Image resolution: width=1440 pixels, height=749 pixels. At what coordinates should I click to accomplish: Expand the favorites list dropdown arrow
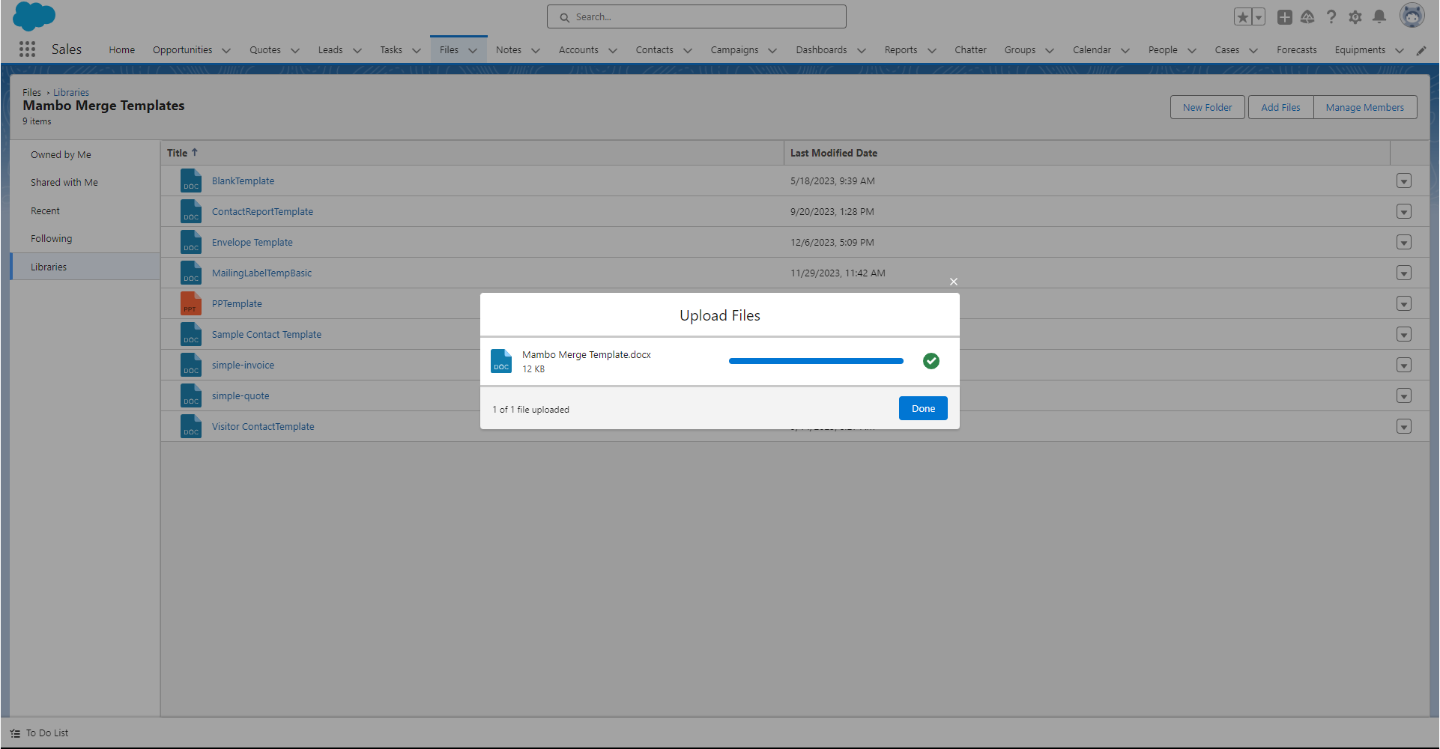tap(1257, 16)
